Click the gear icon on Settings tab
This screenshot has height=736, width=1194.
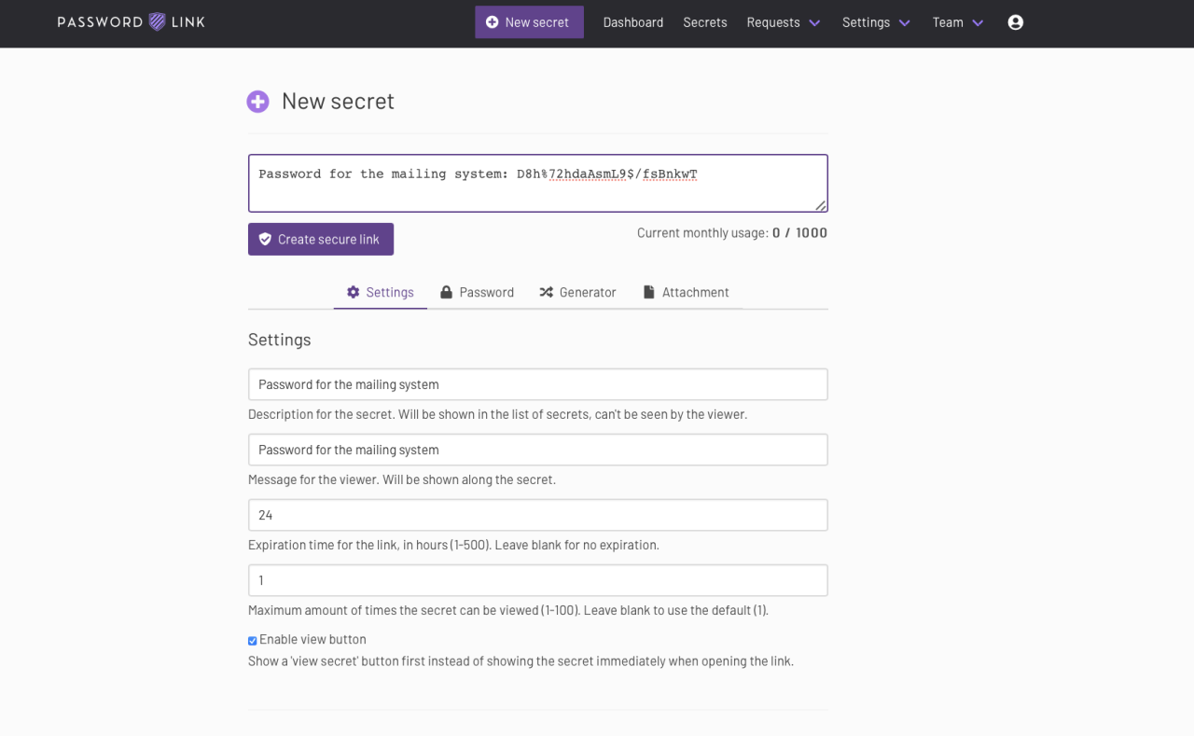(353, 292)
